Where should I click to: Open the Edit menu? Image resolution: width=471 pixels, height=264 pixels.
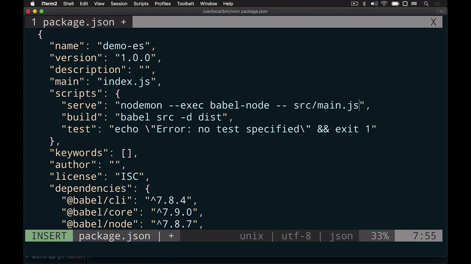point(84,4)
